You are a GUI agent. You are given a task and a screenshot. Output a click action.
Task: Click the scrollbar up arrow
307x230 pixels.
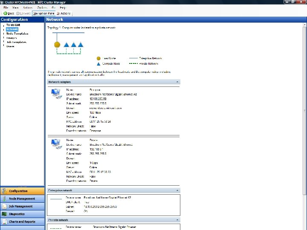(x=304, y=25)
